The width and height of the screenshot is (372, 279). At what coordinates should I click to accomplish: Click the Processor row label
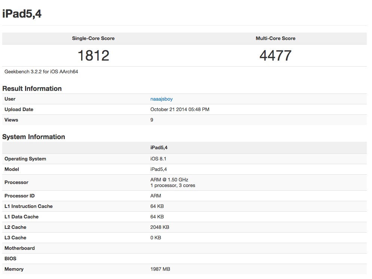(16, 183)
